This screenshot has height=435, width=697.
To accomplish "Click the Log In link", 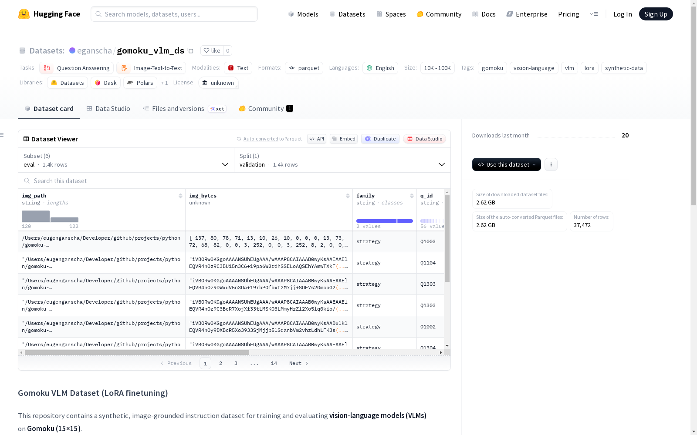I will pos(623,14).
